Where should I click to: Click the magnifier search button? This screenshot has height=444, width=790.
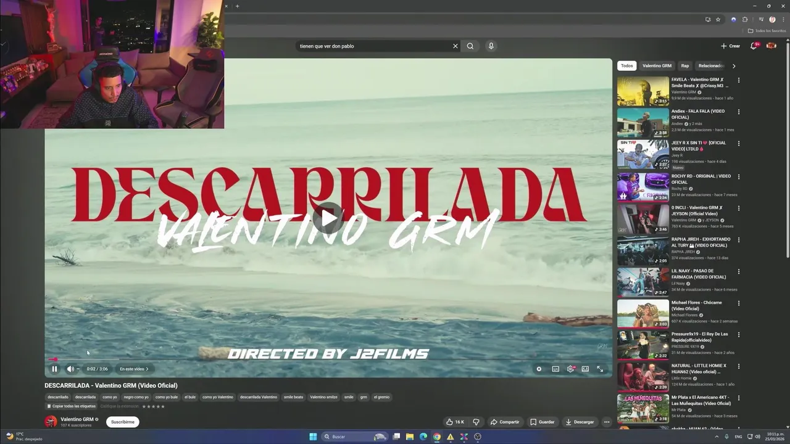coord(470,46)
